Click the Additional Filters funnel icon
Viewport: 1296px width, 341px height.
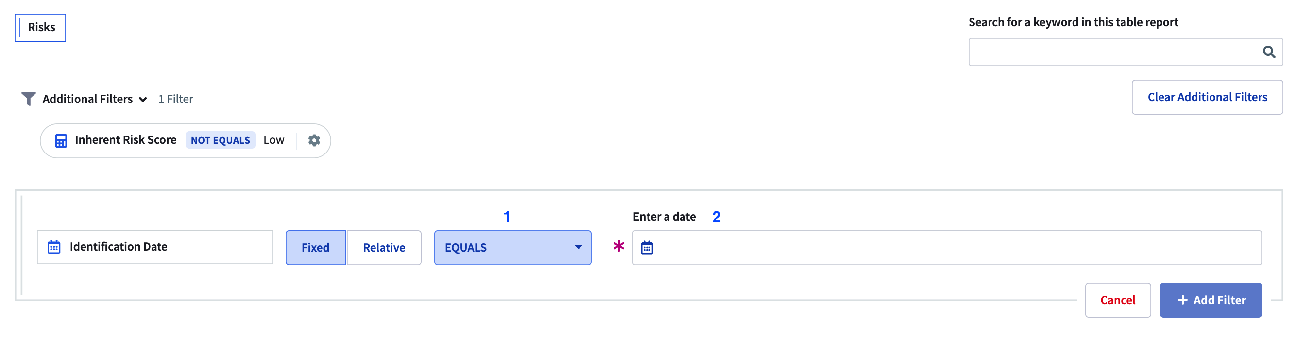click(x=28, y=99)
